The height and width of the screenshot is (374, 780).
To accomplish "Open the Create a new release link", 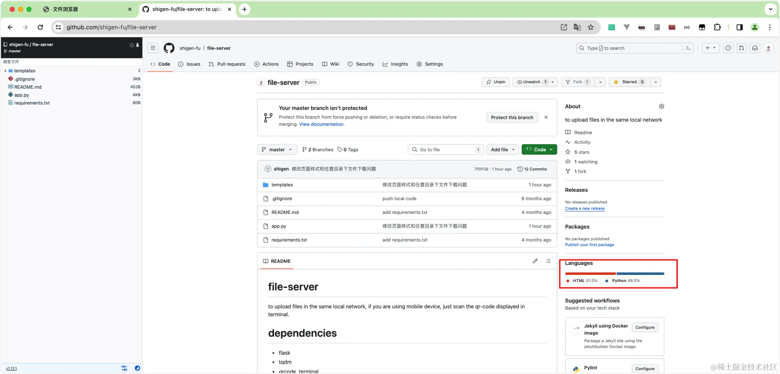I will [x=585, y=209].
